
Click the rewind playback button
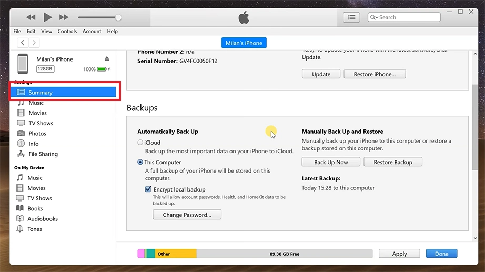[31, 17]
